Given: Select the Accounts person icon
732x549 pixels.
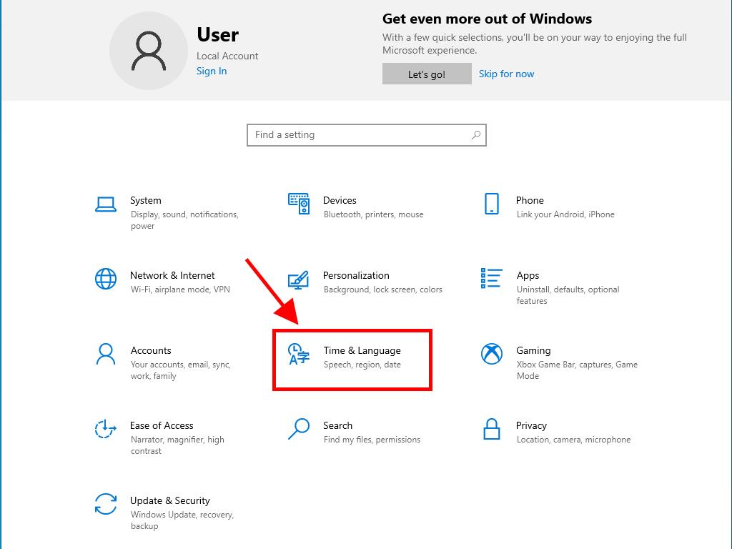Looking at the screenshot, I should [106, 354].
